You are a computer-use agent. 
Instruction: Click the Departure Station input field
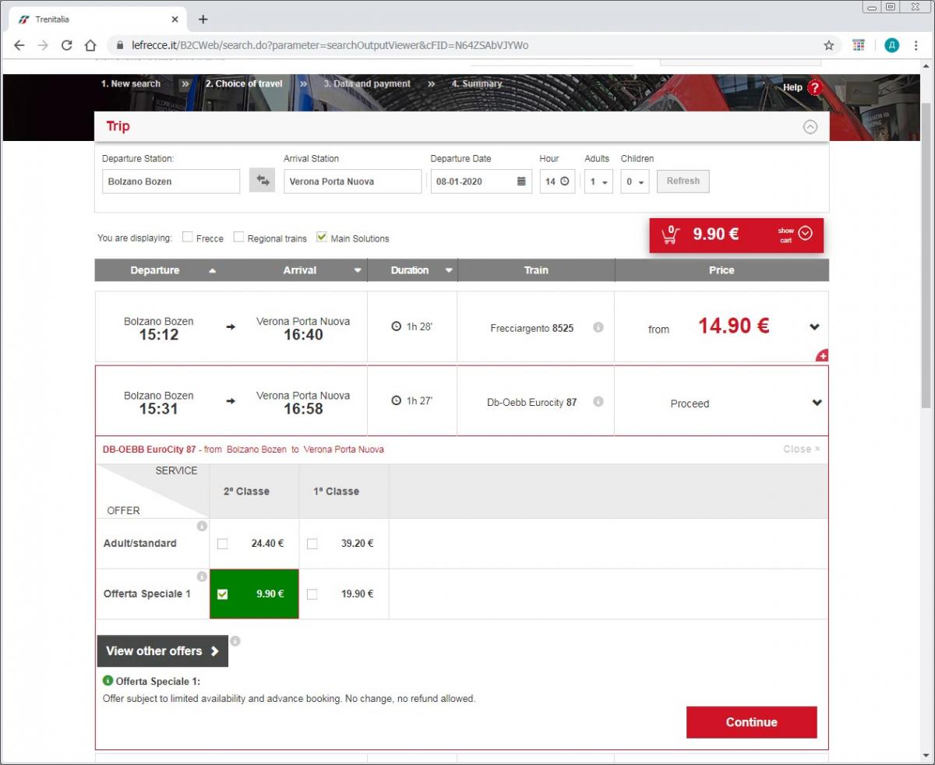point(171,182)
